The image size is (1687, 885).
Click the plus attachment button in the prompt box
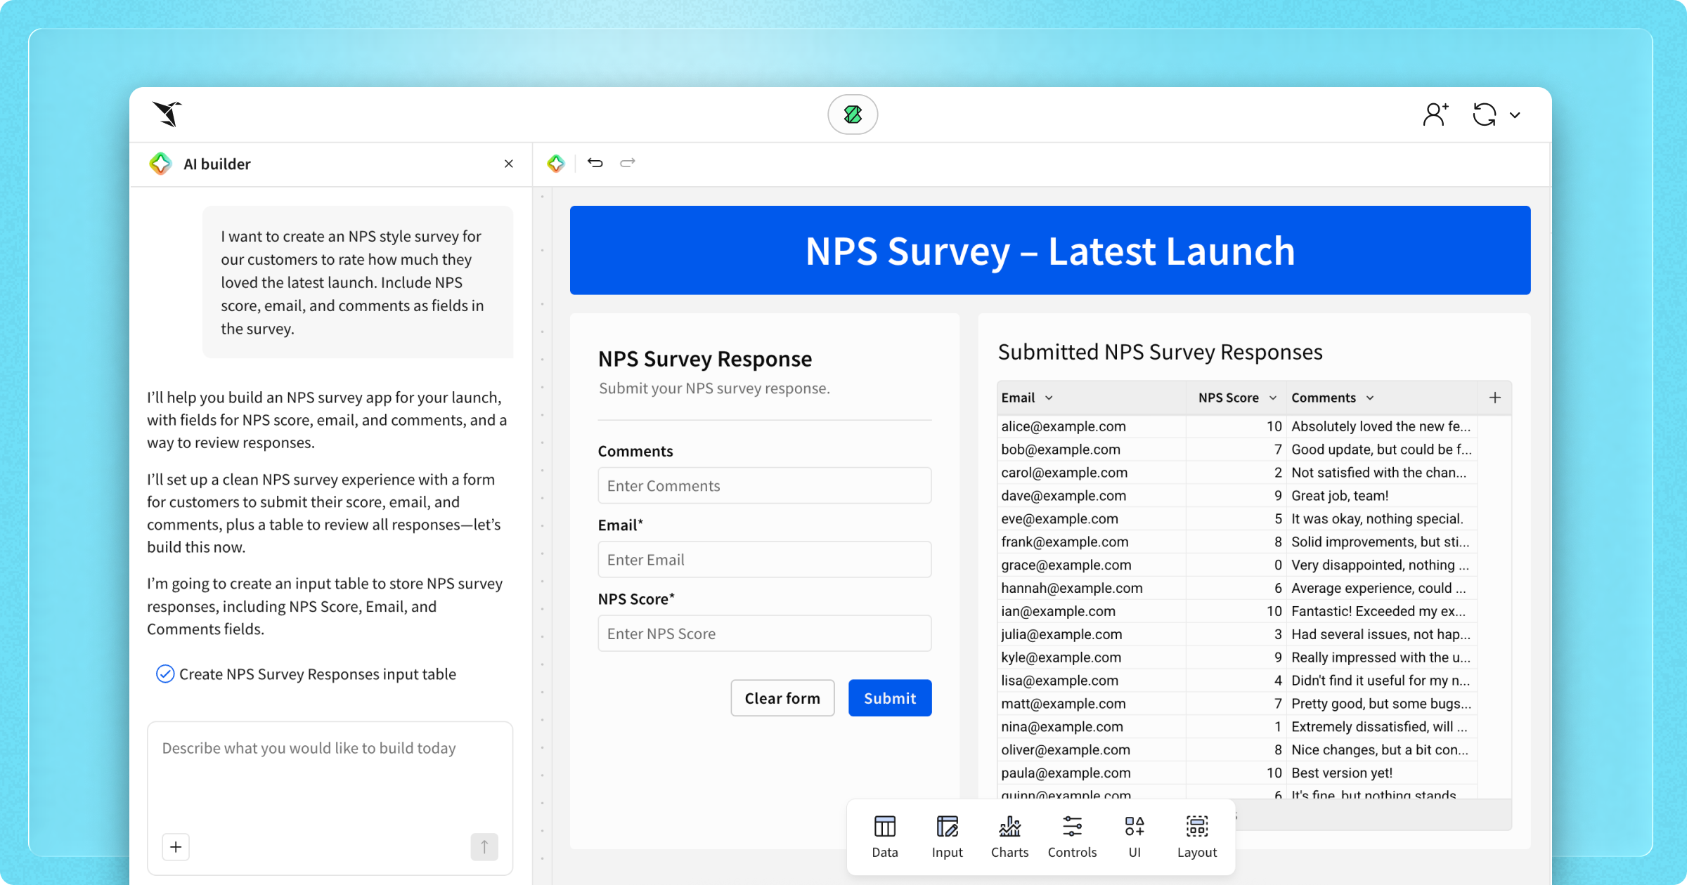coord(176,847)
